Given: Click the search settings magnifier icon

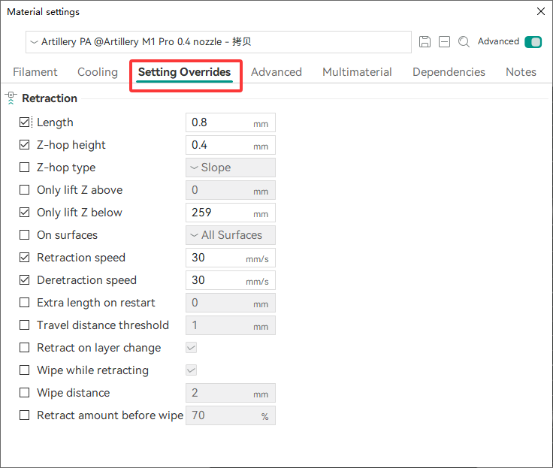Looking at the screenshot, I should (x=464, y=42).
